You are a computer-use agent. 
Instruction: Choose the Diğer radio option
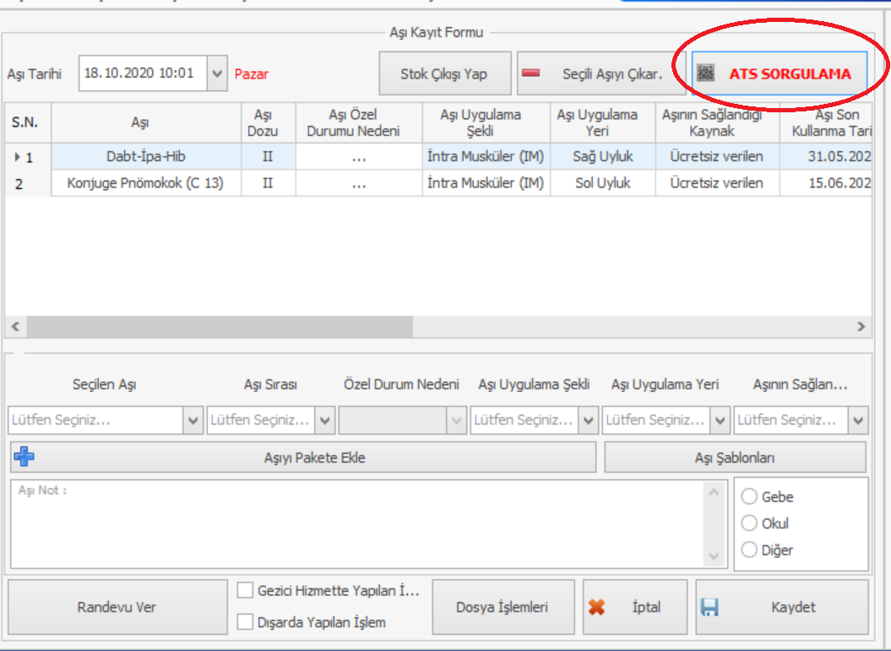click(749, 551)
